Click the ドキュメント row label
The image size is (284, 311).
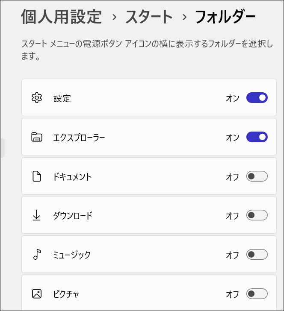[72, 177]
